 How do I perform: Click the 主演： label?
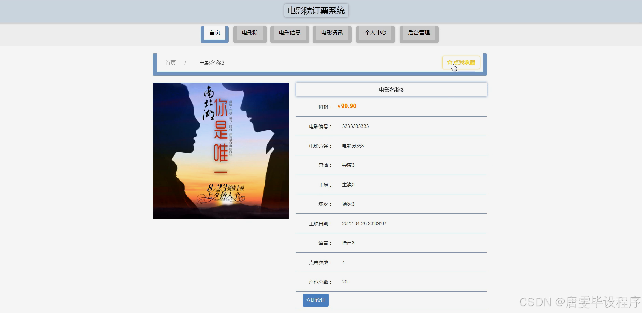click(x=325, y=185)
